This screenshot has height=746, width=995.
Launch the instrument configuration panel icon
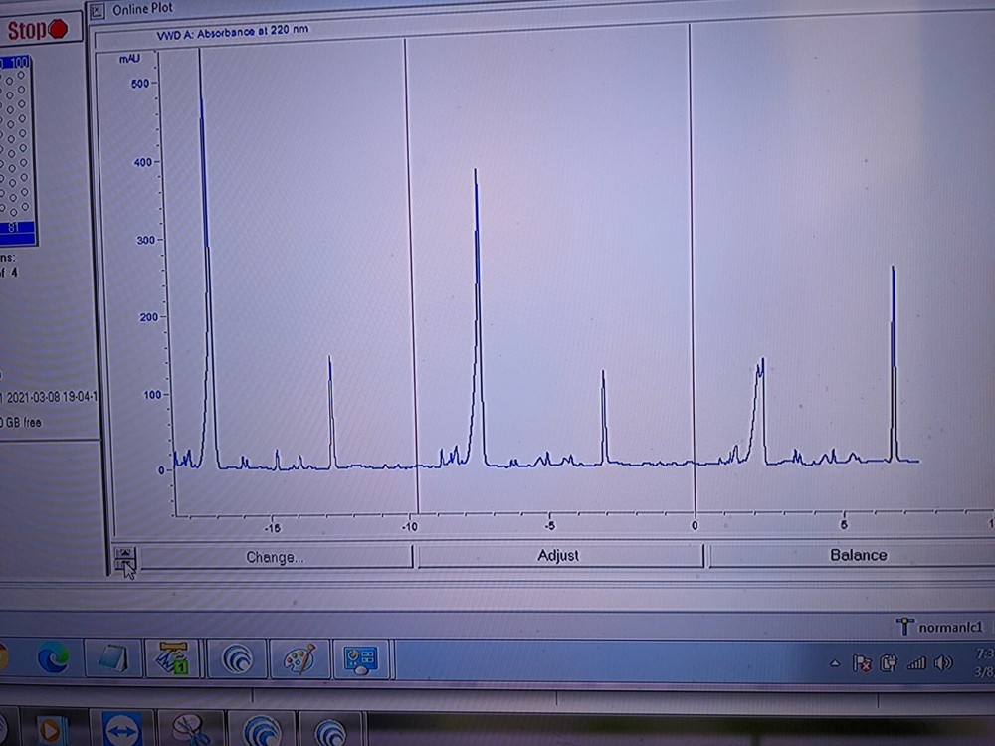pyautogui.click(x=362, y=659)
